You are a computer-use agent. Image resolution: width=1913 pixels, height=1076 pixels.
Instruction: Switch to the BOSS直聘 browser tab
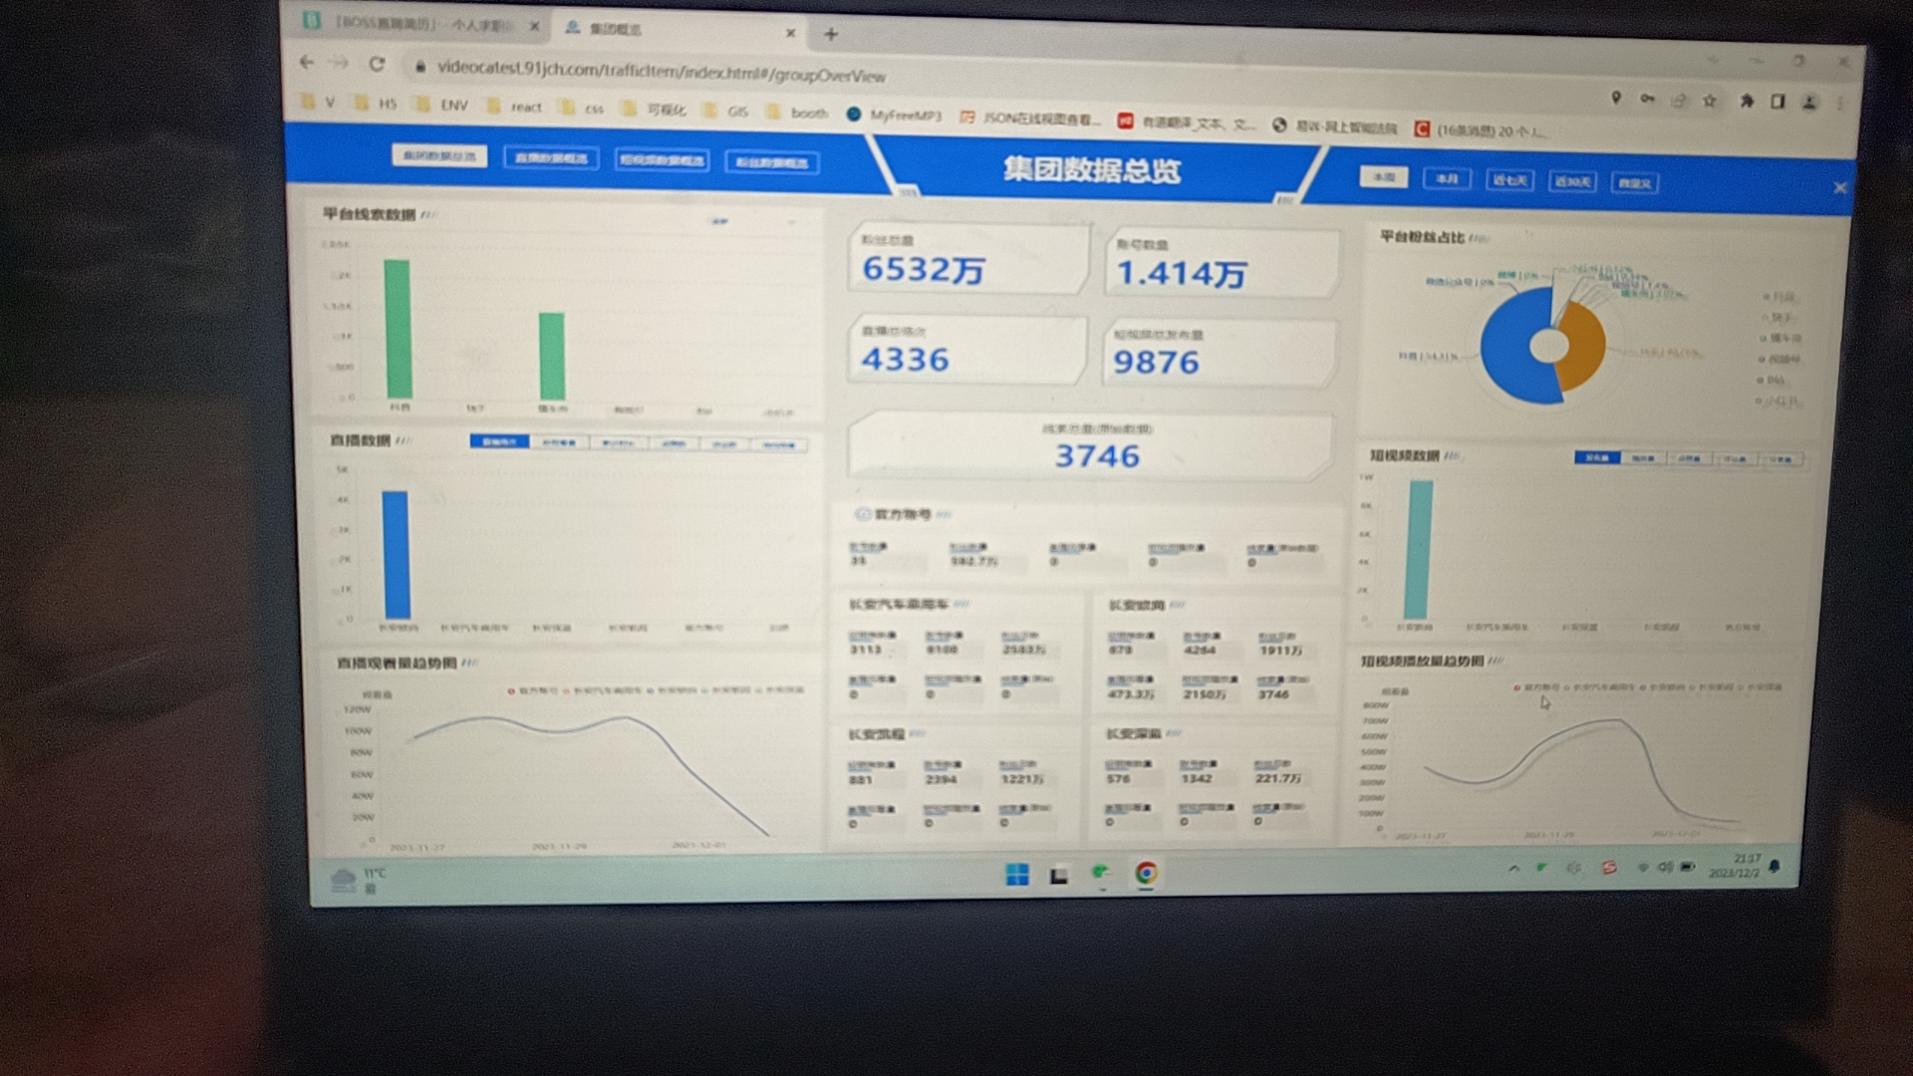pos(421,24)
